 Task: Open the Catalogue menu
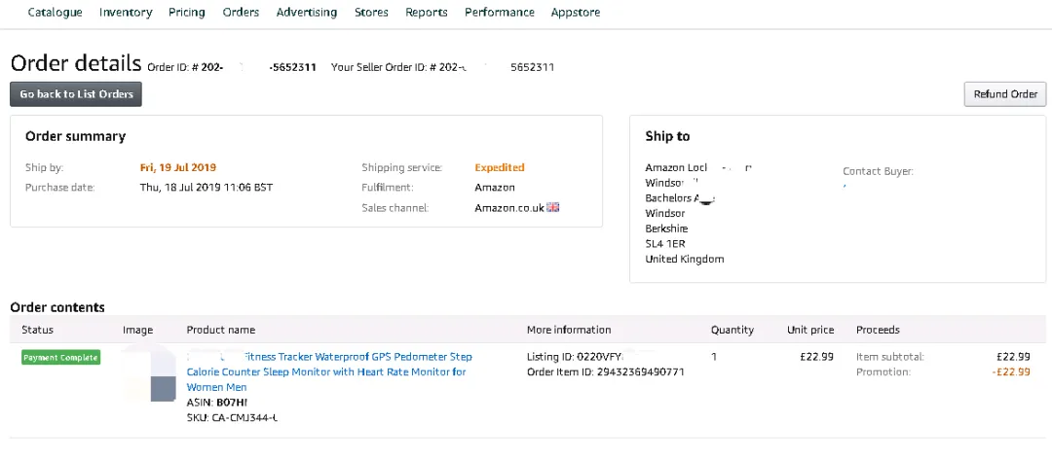55,12
